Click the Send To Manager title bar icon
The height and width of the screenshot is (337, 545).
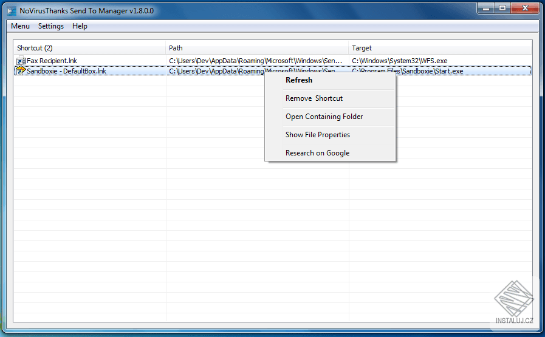(12, 11)
